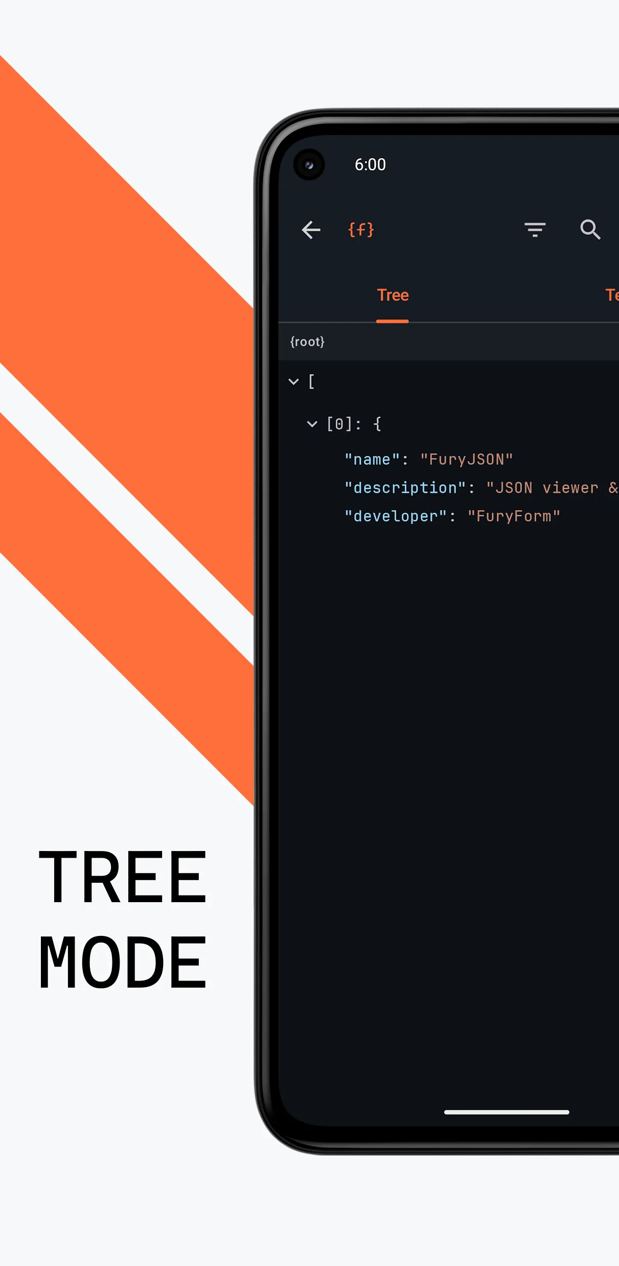The image size is (619, 1266).
Task: Tap the "FuryForm" string value
Action: 514,516
